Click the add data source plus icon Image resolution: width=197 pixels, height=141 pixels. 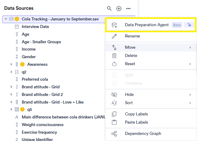click(119, 9)
